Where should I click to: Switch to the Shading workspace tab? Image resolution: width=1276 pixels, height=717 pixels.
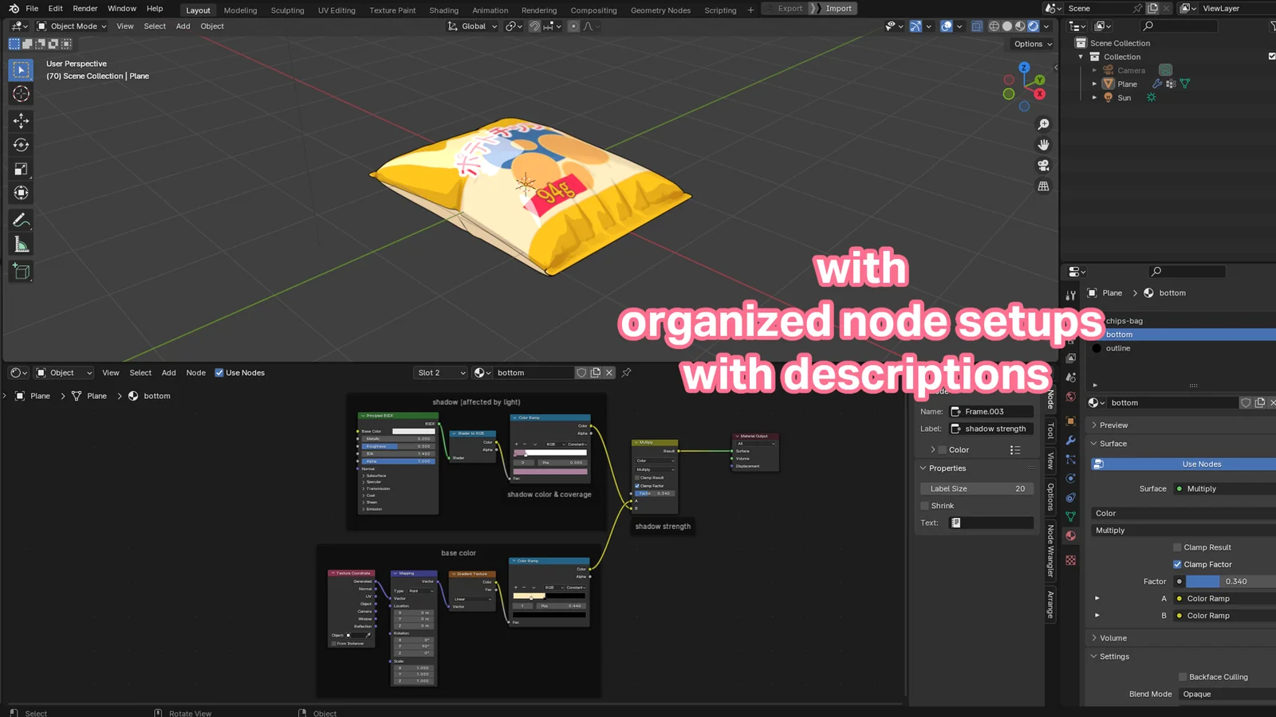pos(443,10)
